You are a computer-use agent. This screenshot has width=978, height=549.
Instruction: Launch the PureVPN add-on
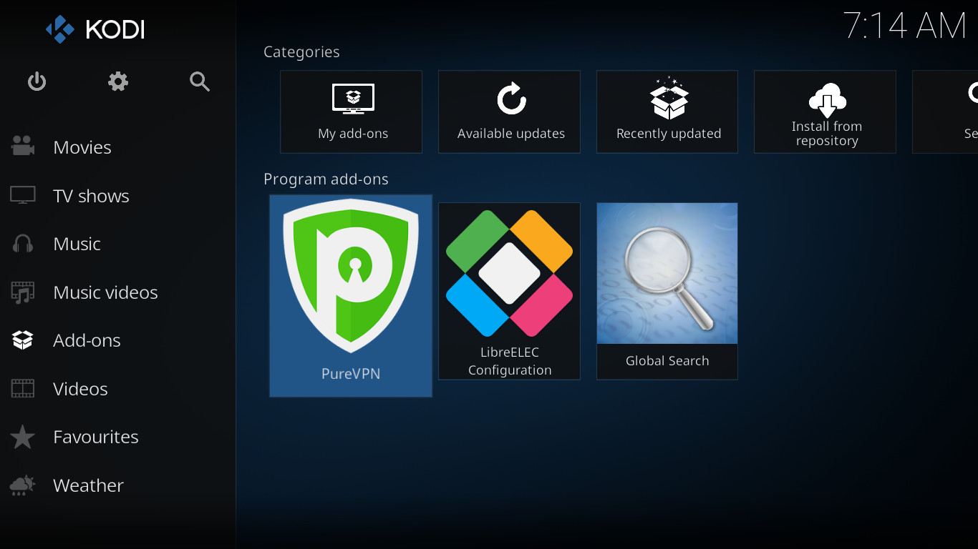coord(351,296)
